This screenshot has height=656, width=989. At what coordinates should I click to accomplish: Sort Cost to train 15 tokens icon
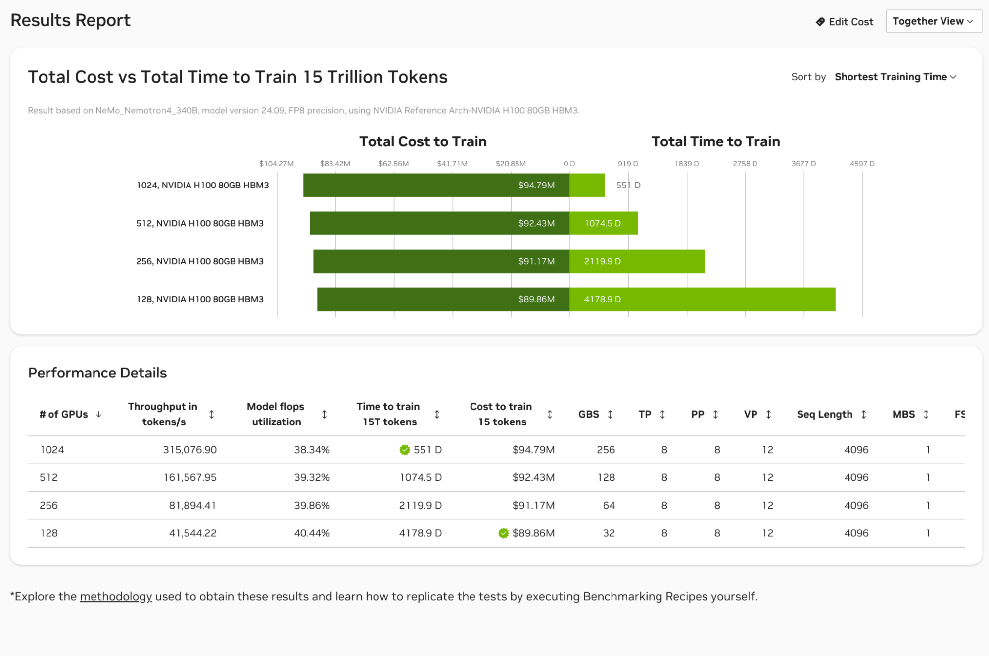[550, 414]
